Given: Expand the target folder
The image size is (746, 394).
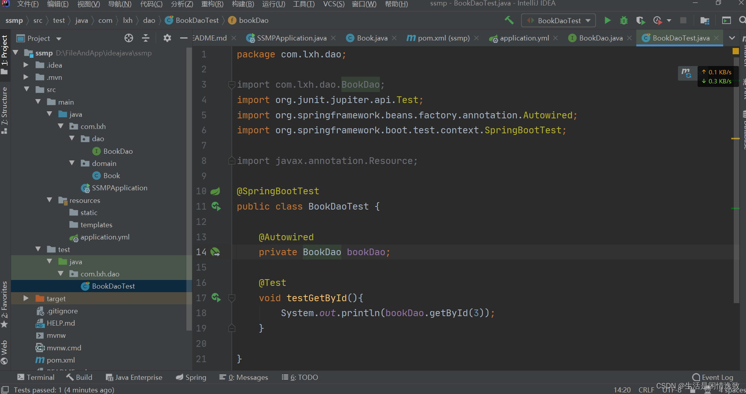Looking at the screenshot, I should click(x=26, y=298).
